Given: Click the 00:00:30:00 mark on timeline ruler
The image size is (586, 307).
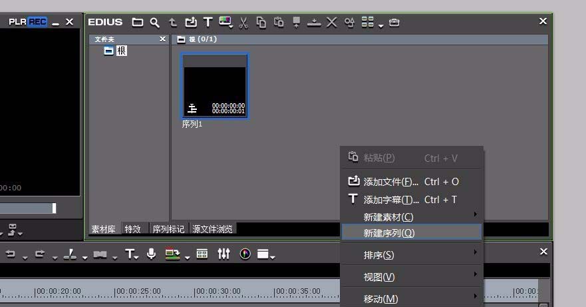Looking at the screenshot, I should (x=218, y=291).
